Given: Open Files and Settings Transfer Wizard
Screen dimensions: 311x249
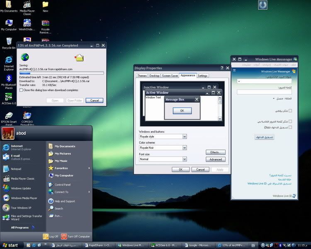Looking at the screenshot, I should (22, 217).
